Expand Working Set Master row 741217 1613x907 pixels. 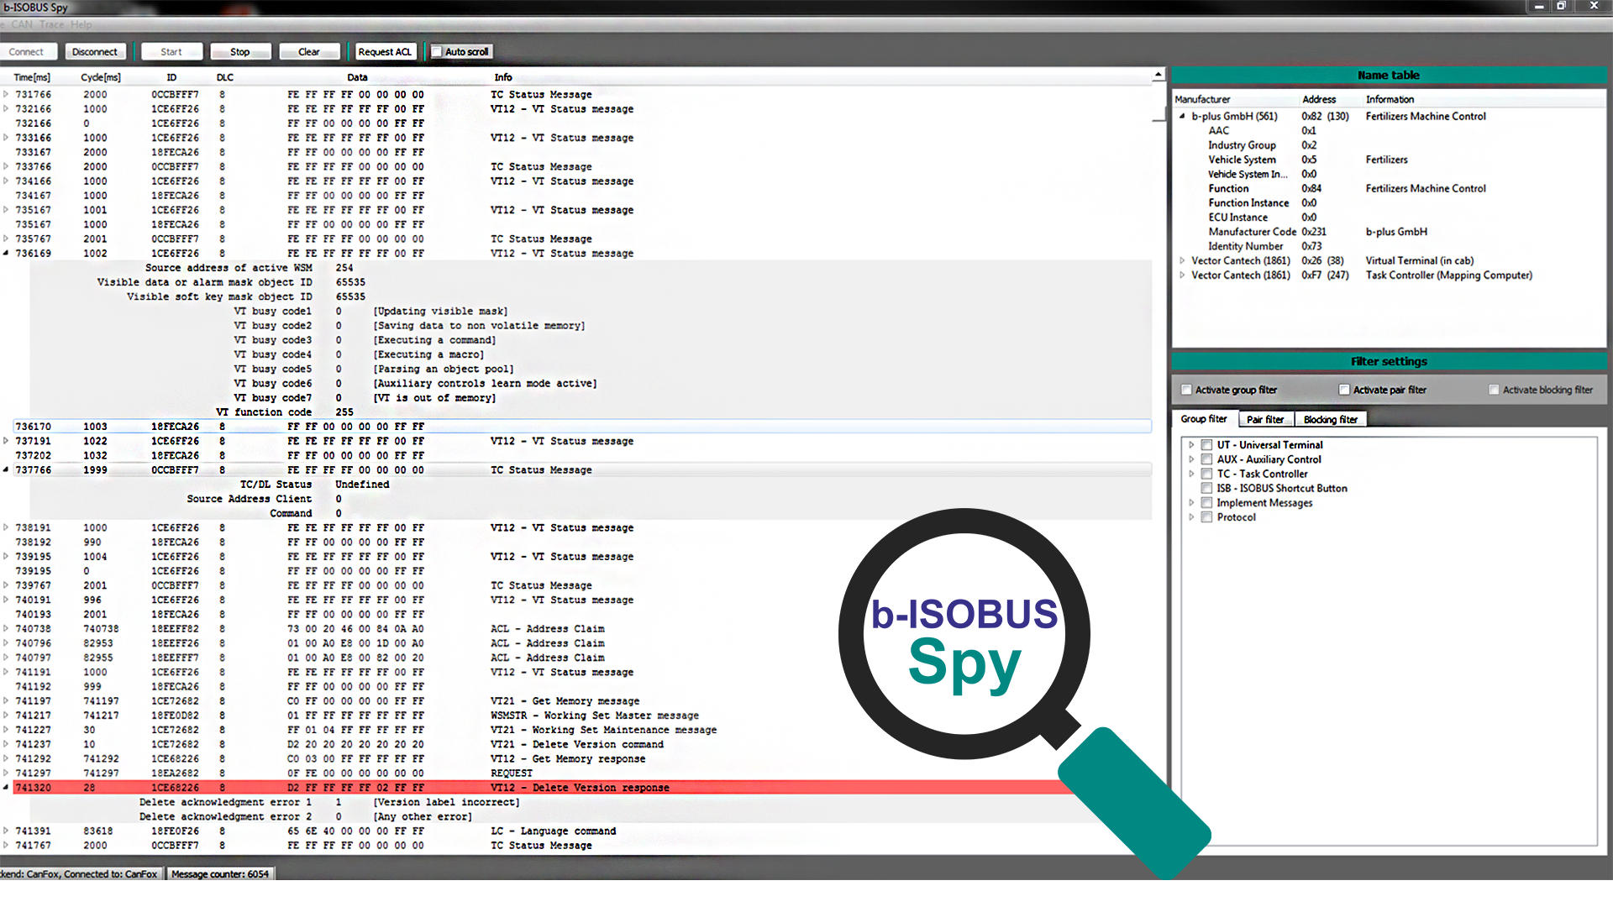[x=6, y=716]
